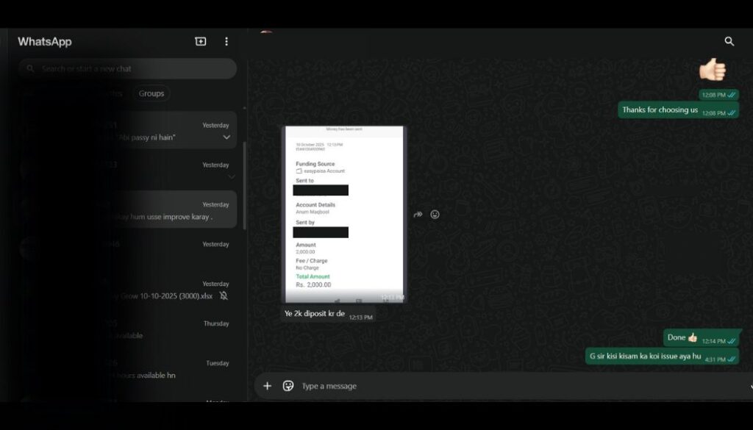Forward the payment receipt with the arrow icon
753x430 pixels.
pyautogui.click(x=418, y=214)
